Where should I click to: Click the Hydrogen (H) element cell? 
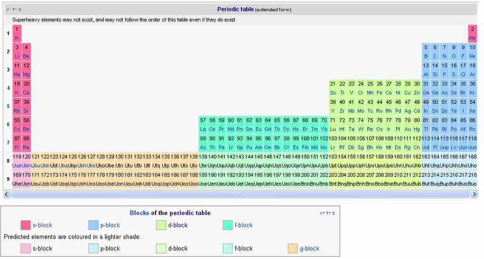(x=17, y=33)
